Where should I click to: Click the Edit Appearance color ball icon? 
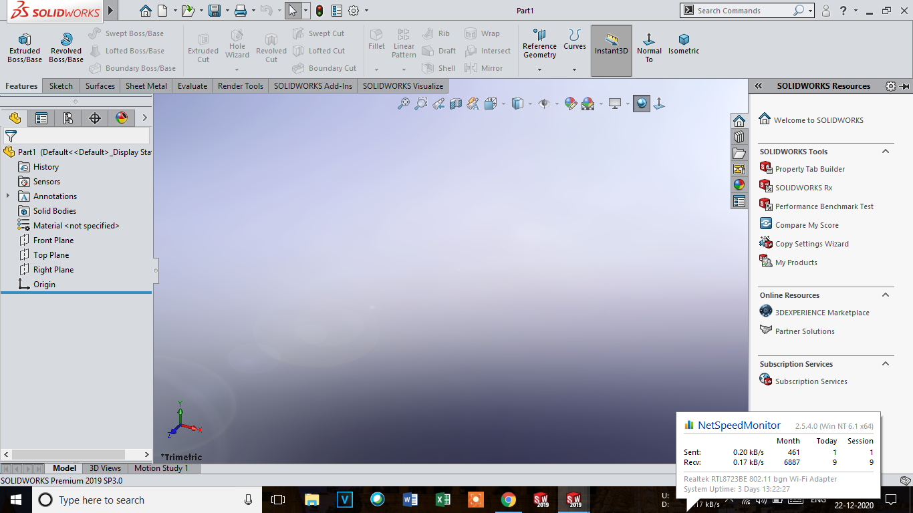570,104
